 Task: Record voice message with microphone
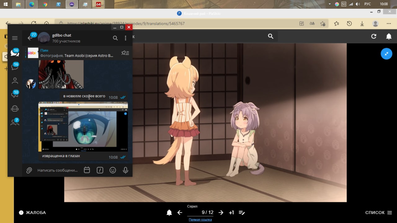(125, 170)
